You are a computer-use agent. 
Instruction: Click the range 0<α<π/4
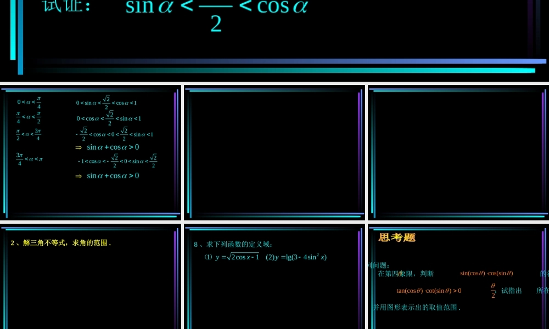click(30, 103)
